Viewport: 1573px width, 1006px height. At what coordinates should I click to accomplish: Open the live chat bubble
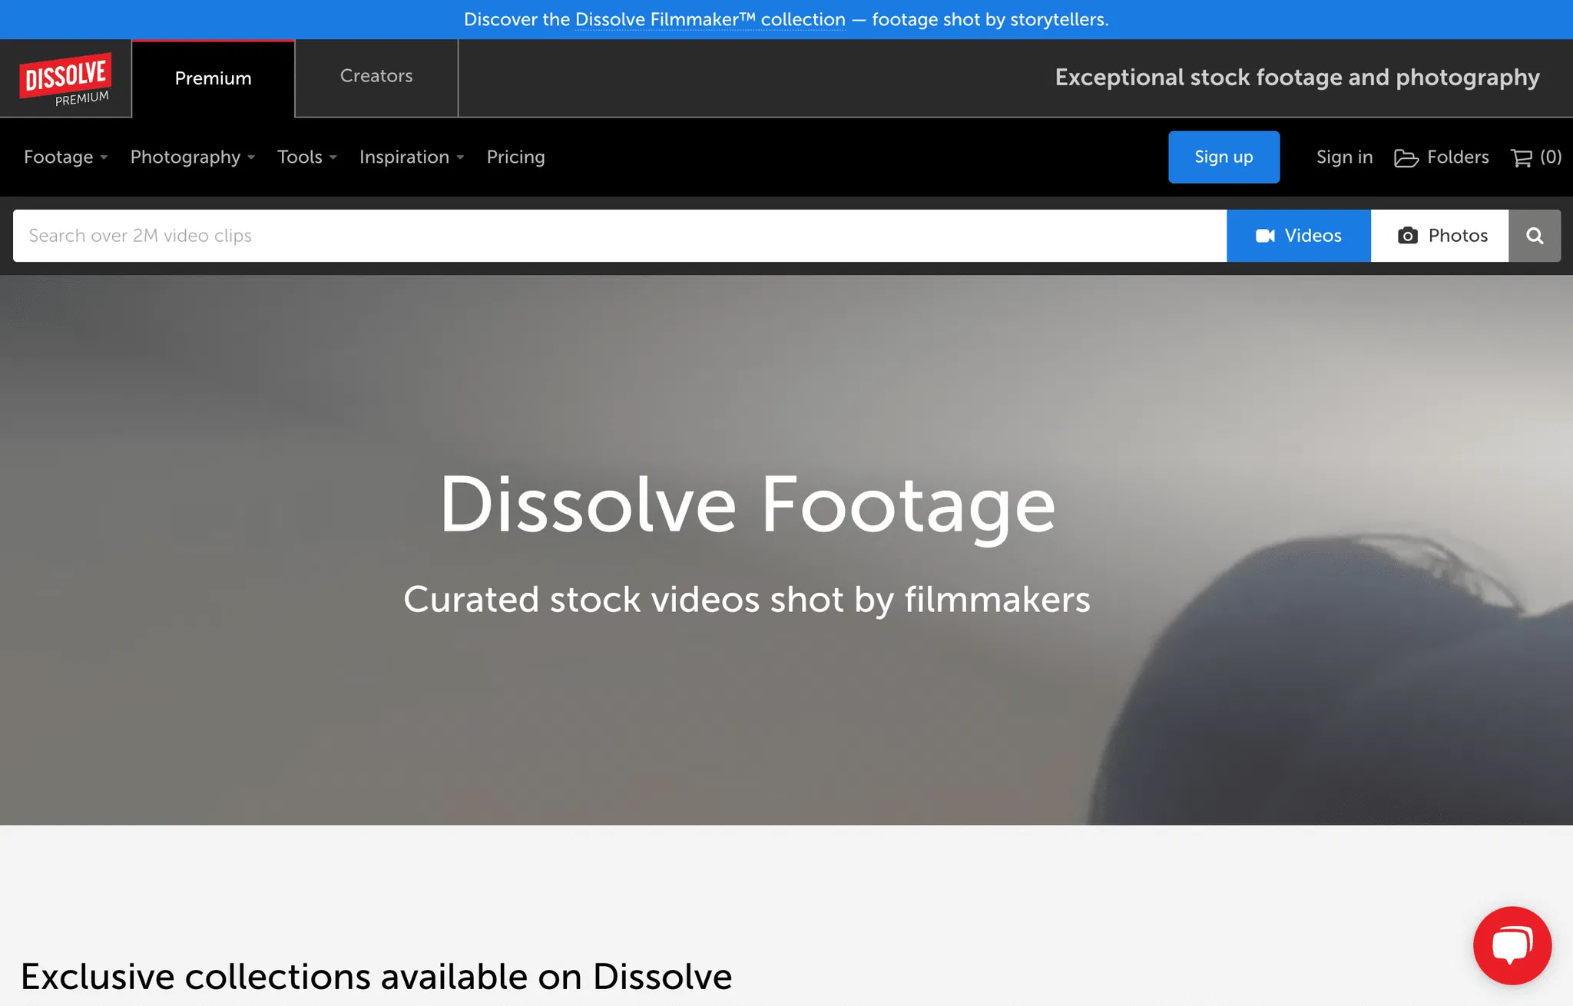point(1512,945)
